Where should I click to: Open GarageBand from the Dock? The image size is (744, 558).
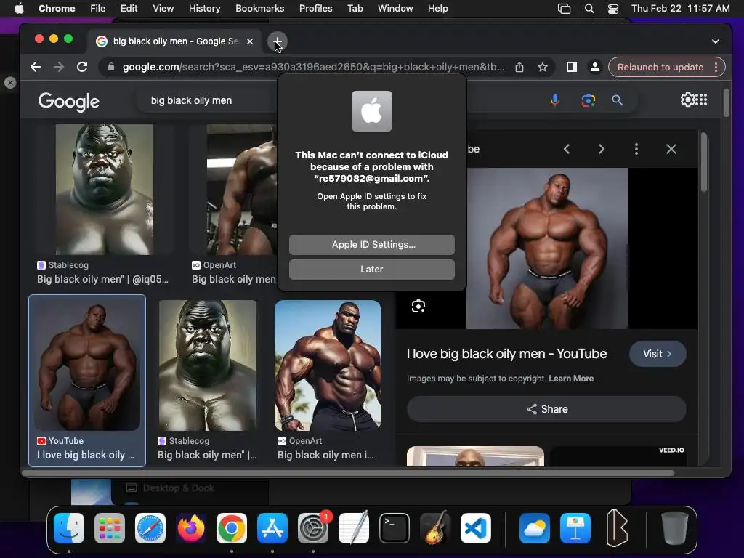click(x=435, y=528)
